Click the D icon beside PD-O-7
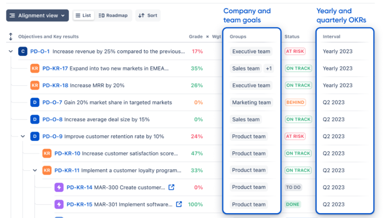 point(35,103)
